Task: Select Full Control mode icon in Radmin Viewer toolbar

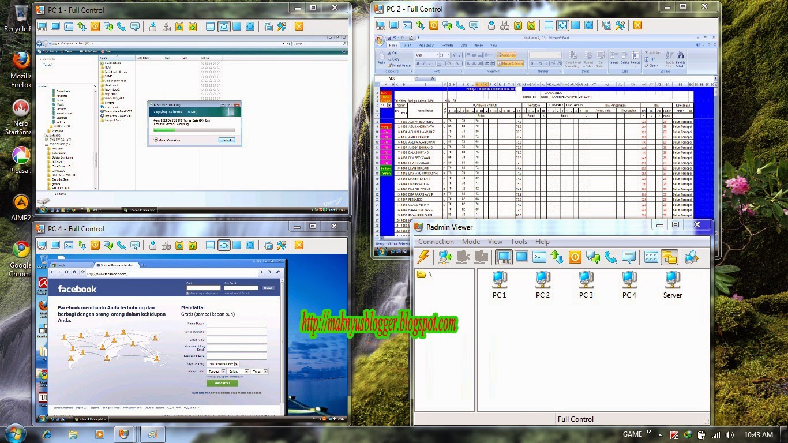Action: coord(504,257)
